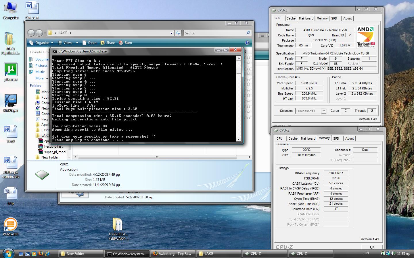
Task: Open the e341.mpv examinable document icon
Action: pos(11,167)
